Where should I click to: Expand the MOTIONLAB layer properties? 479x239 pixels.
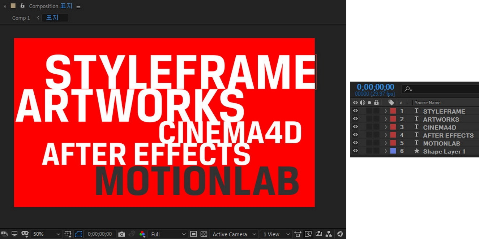(386, 143)
